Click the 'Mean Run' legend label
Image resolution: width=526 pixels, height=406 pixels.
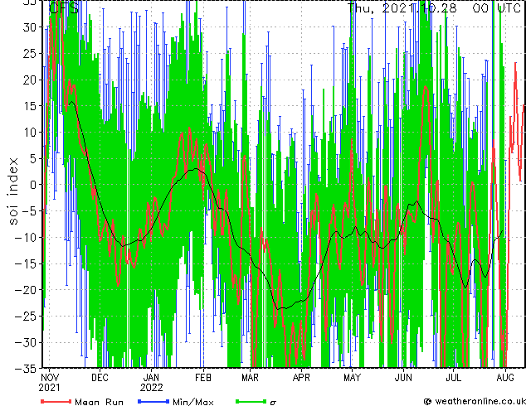(x=99, y=402)
